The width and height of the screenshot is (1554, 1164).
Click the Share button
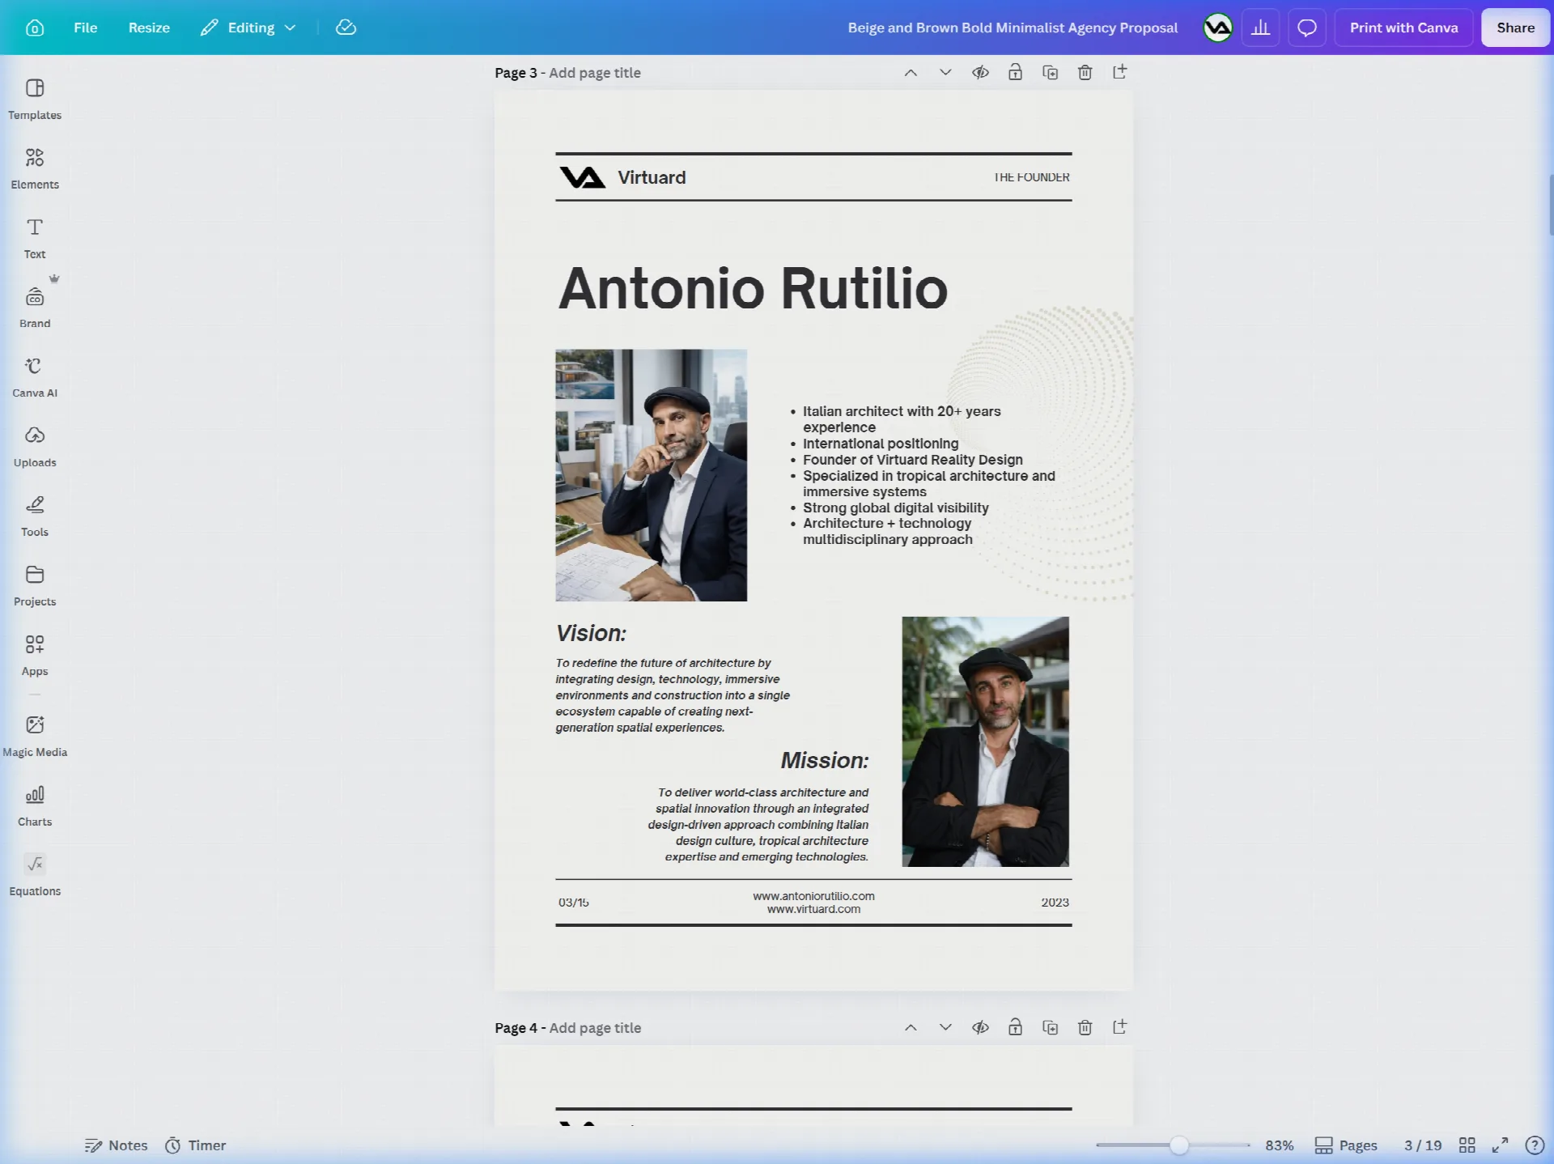coord(1515,28)
